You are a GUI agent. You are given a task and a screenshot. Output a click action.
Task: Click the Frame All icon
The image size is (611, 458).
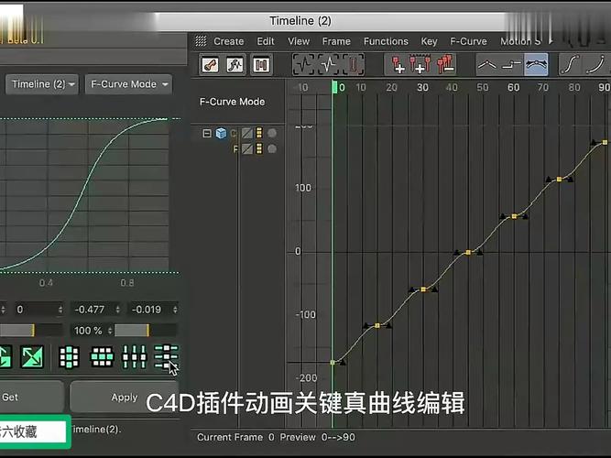point(303,64)
